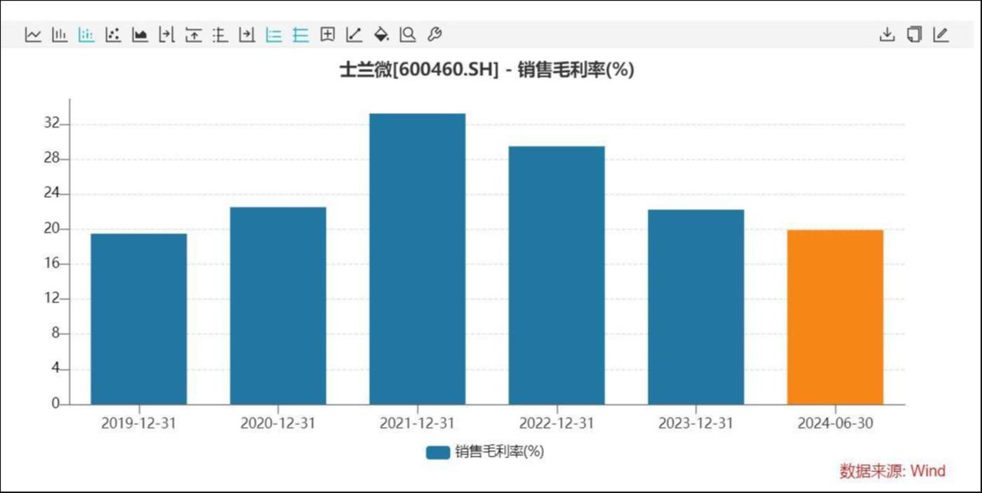The image size is (982, 493).
Task: Click the 数据来源: Wind source text
Action: (x=892, y=471)
